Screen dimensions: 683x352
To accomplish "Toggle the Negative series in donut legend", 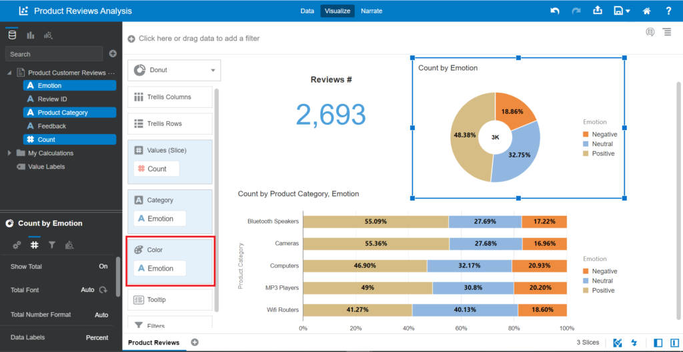I will (x=599, y=134).
